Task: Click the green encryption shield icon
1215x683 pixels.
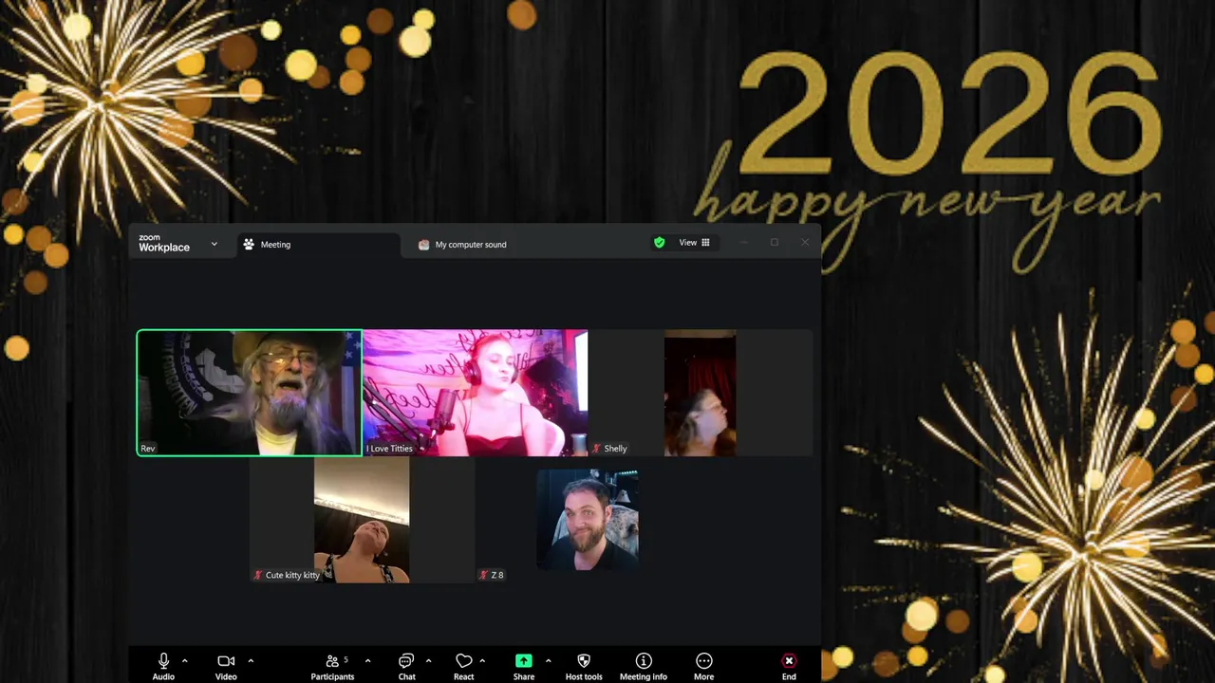Action: click(x=660, y=243)
